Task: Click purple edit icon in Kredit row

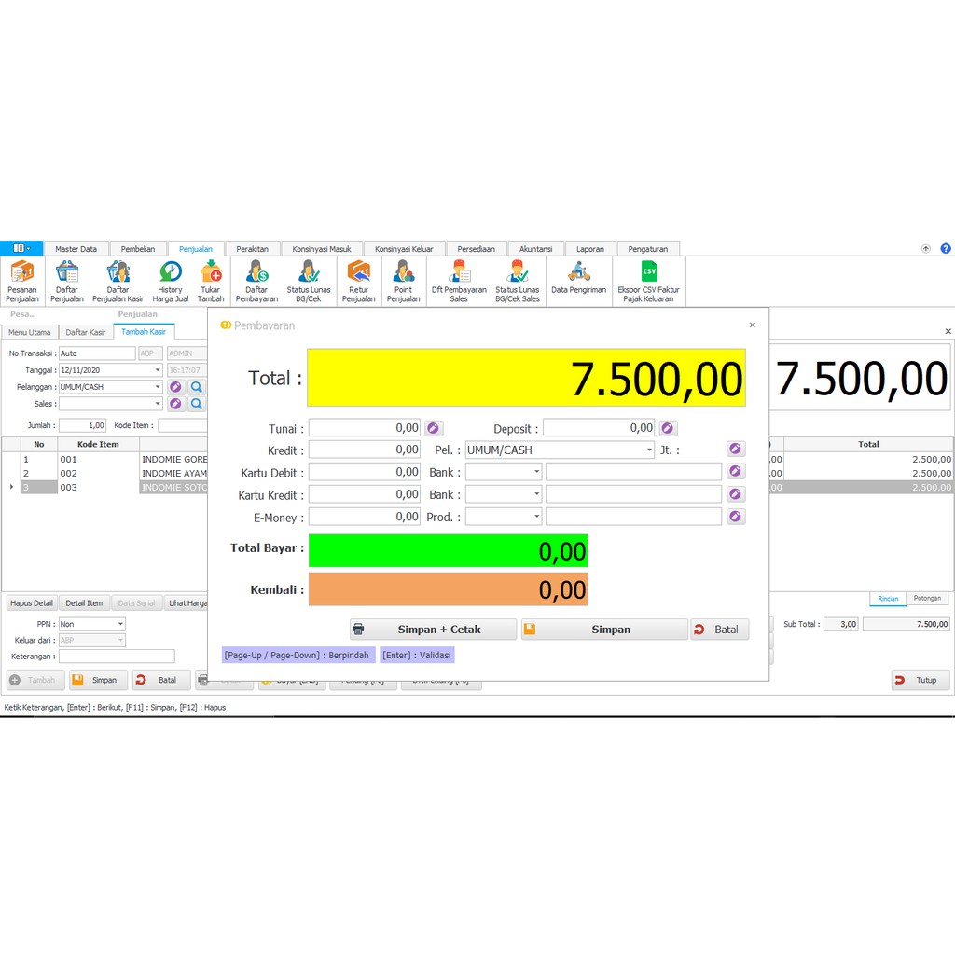Action: coord(736,449)
